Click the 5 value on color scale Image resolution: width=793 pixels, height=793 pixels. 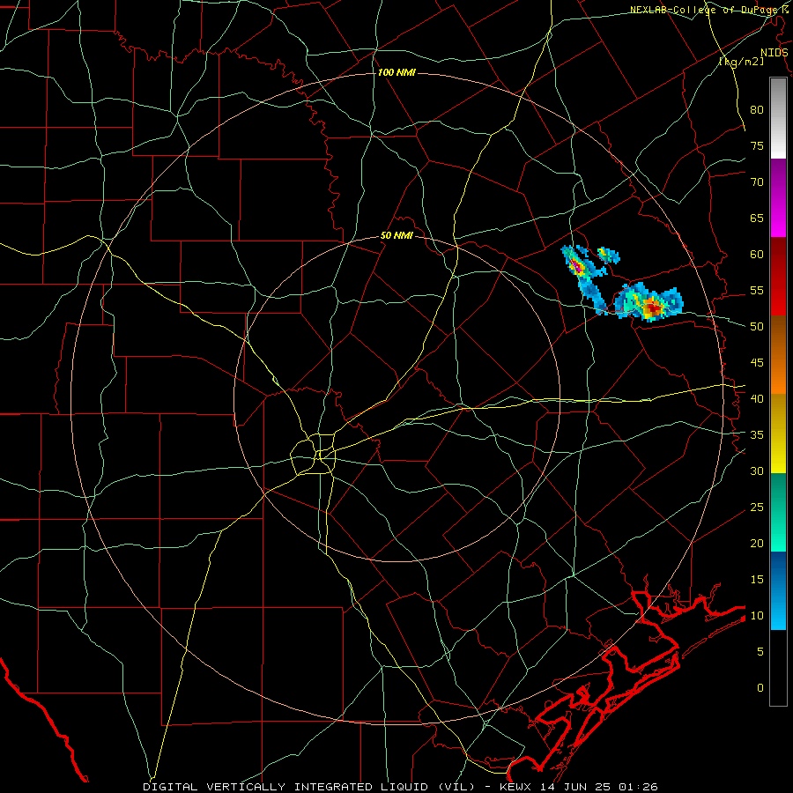(760, 652)
